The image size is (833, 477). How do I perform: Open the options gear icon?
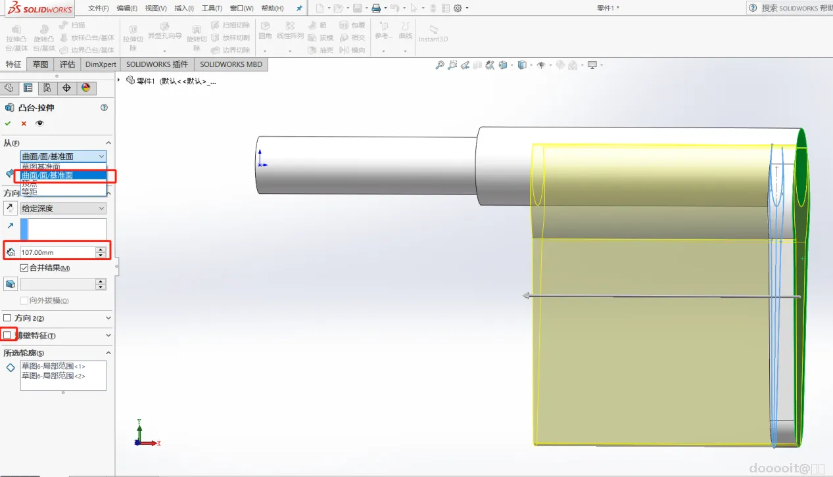coord(458,9)
